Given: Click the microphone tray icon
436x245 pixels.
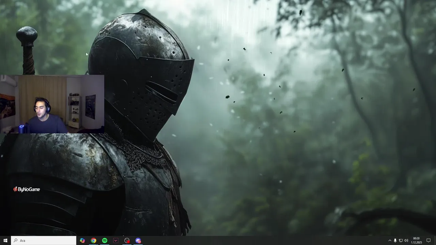Looking at the screenshot, I should pos(395,241).
